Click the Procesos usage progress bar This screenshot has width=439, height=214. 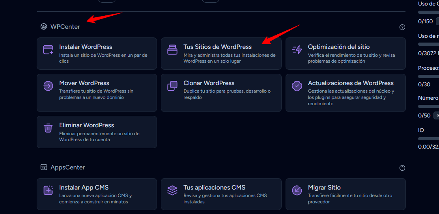pos(428,76)
